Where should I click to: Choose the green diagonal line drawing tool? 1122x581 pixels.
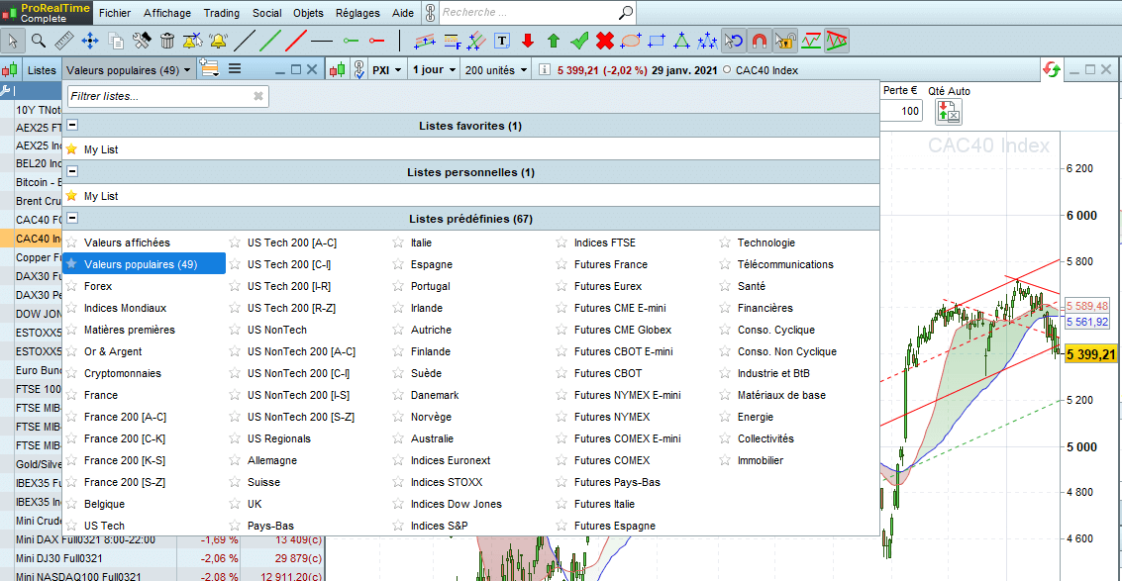(270, 41)
